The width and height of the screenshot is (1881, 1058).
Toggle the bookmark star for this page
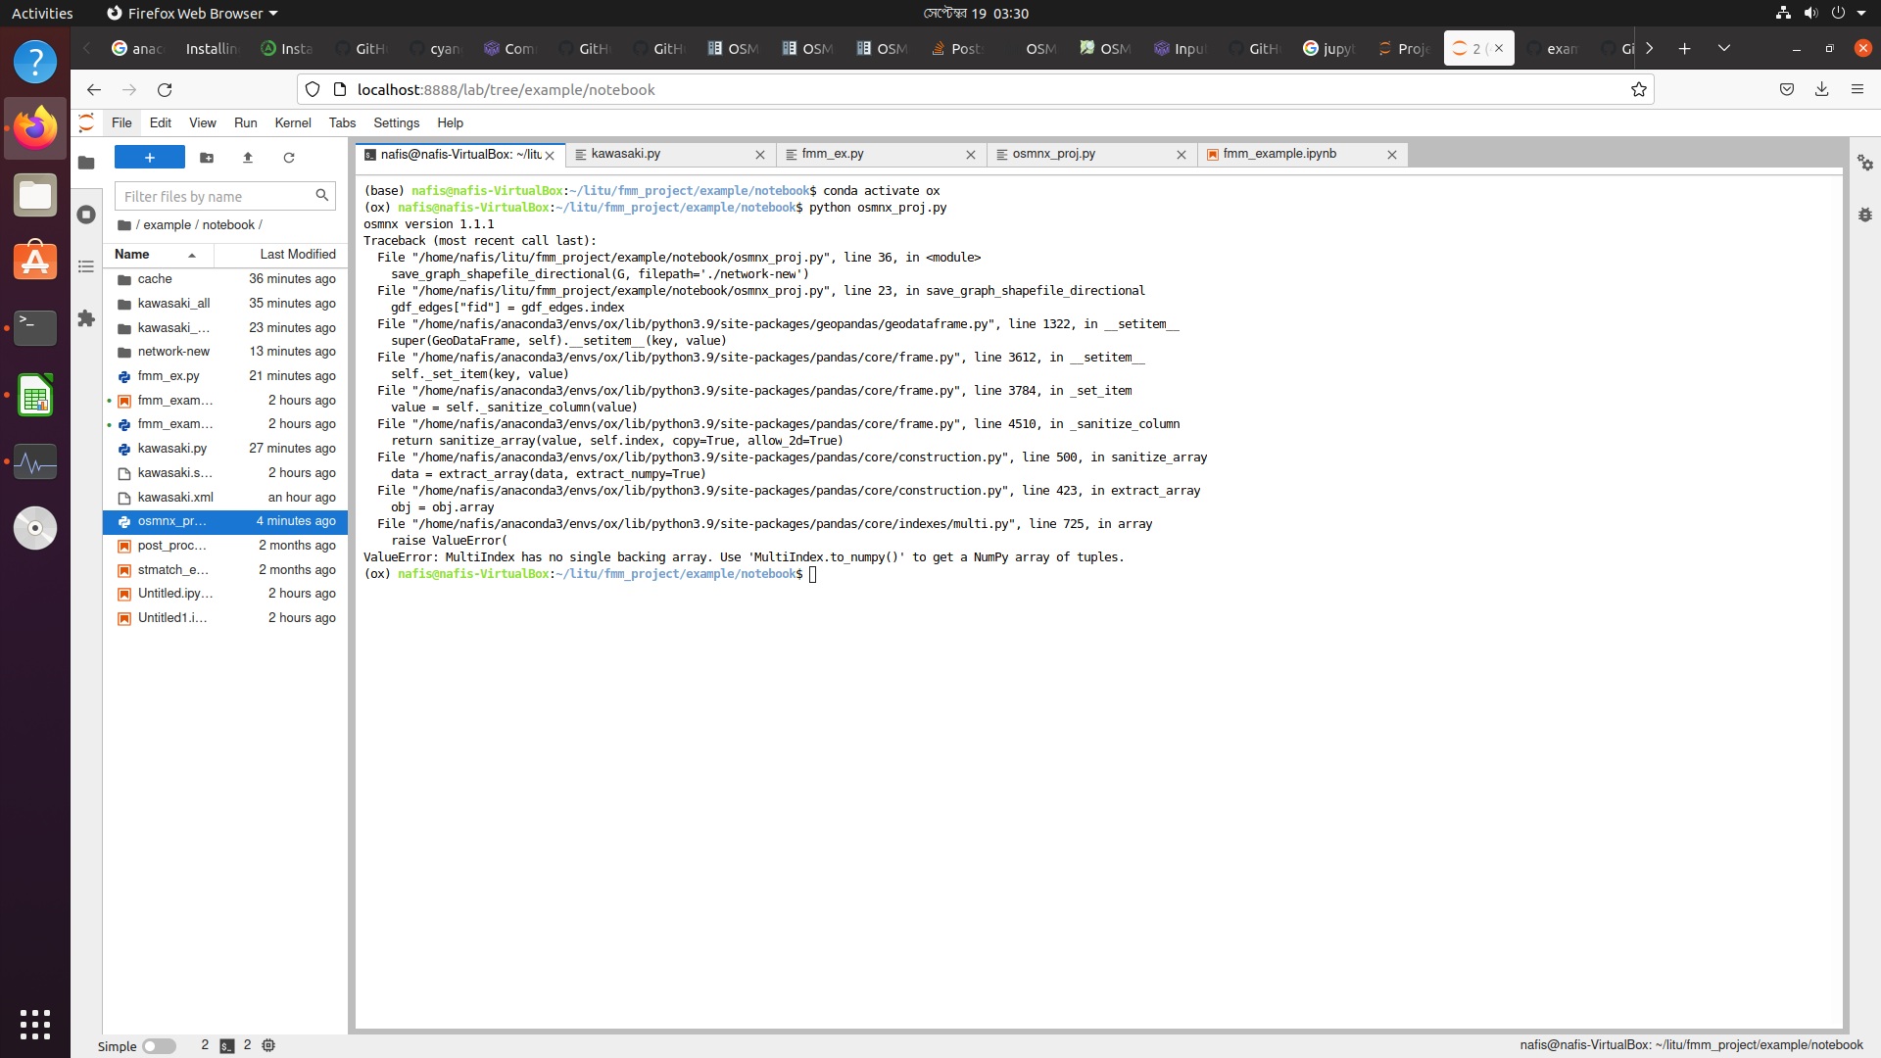1638,89
